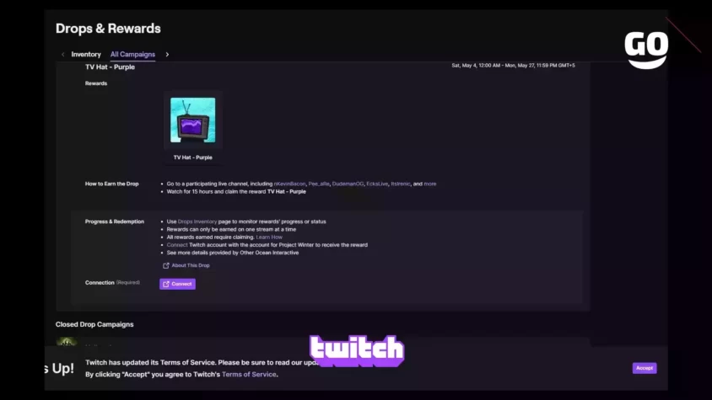Click the About This Drop external-link icon

coord(165,266)
